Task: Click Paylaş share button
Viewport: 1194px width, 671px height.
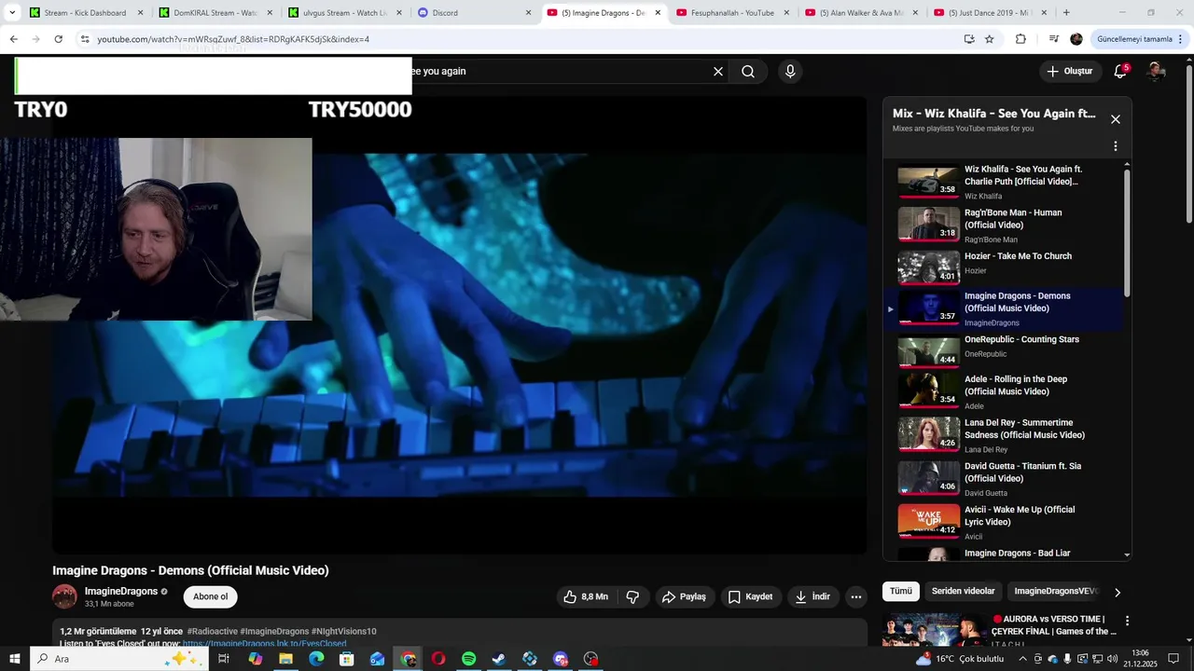Action: (684, 596)
